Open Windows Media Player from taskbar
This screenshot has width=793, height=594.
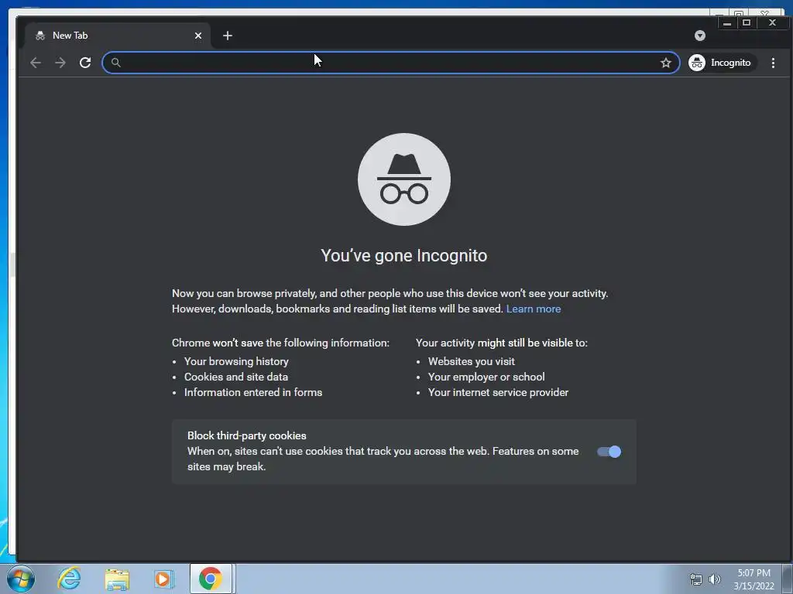point(163,579)
